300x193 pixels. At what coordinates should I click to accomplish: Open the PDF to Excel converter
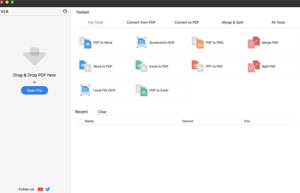pyautogui.click(x=158, y=90)
